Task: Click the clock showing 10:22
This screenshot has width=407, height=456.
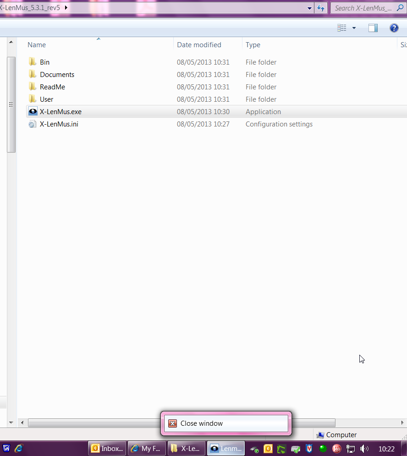Action: pos(386,449)
